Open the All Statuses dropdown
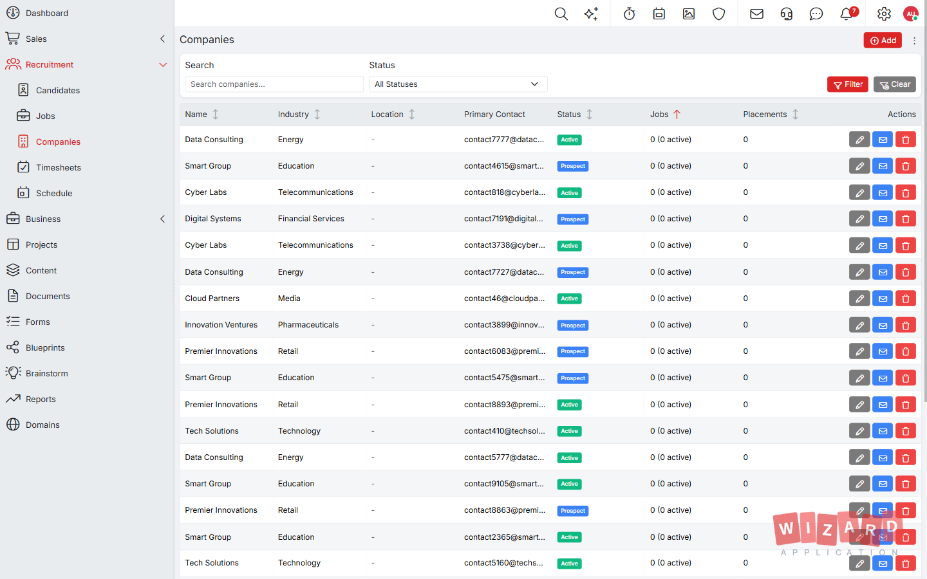Viewport: 927px width, 579px height. point(458,84)
